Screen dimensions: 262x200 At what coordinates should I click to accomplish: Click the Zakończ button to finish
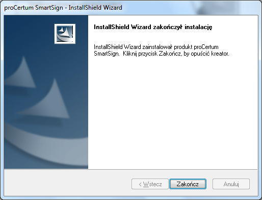pos(188,184)
